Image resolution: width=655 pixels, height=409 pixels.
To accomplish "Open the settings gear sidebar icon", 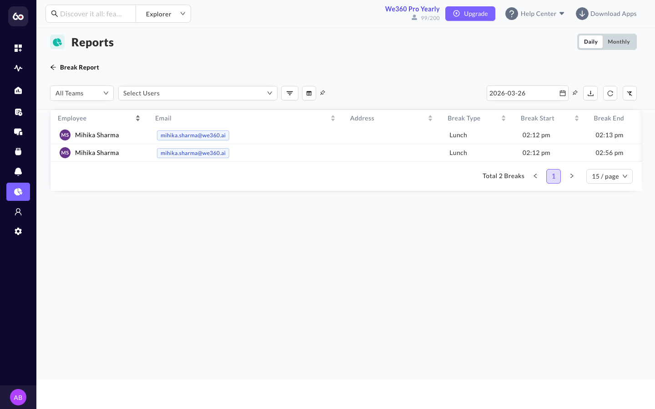I will click(x=18, y=231).
